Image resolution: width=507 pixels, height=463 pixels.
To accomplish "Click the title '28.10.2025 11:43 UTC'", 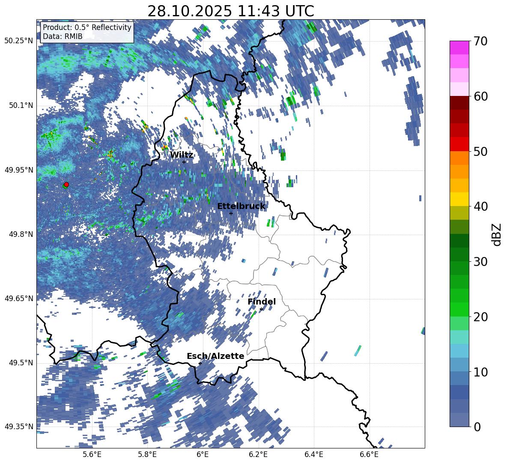I will [x=231, y=11].
